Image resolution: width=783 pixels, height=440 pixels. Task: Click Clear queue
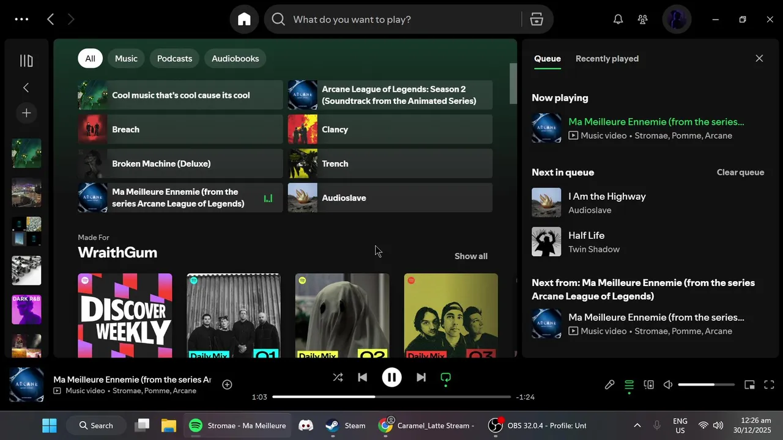(x=740, y=172)
